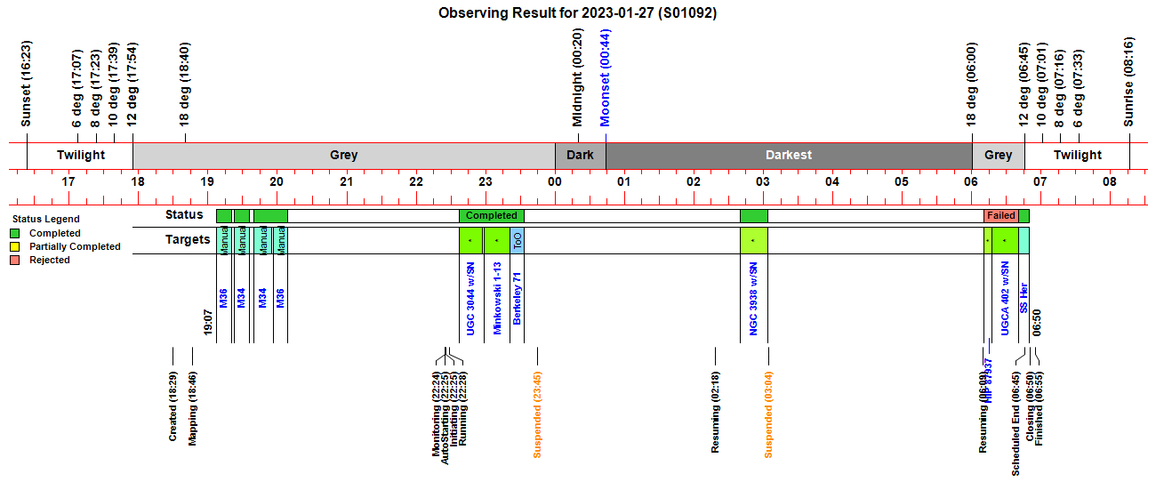Click the Resuming (06:09) event label

coord(983,412)
